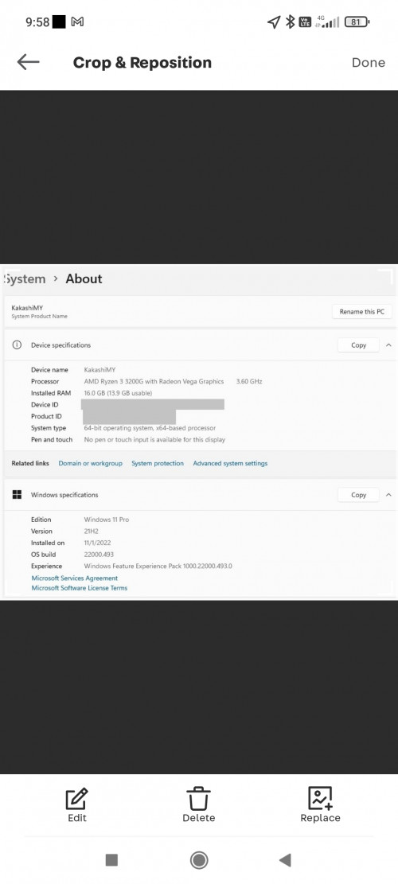Copy the Windows specifications
Screen dimensions: 398x884
point(358,495)
